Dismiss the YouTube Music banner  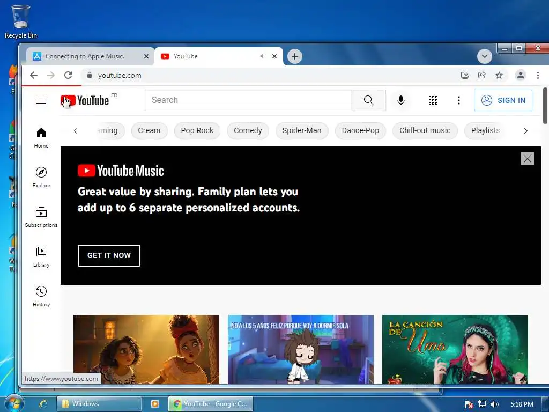click(528, 159)
